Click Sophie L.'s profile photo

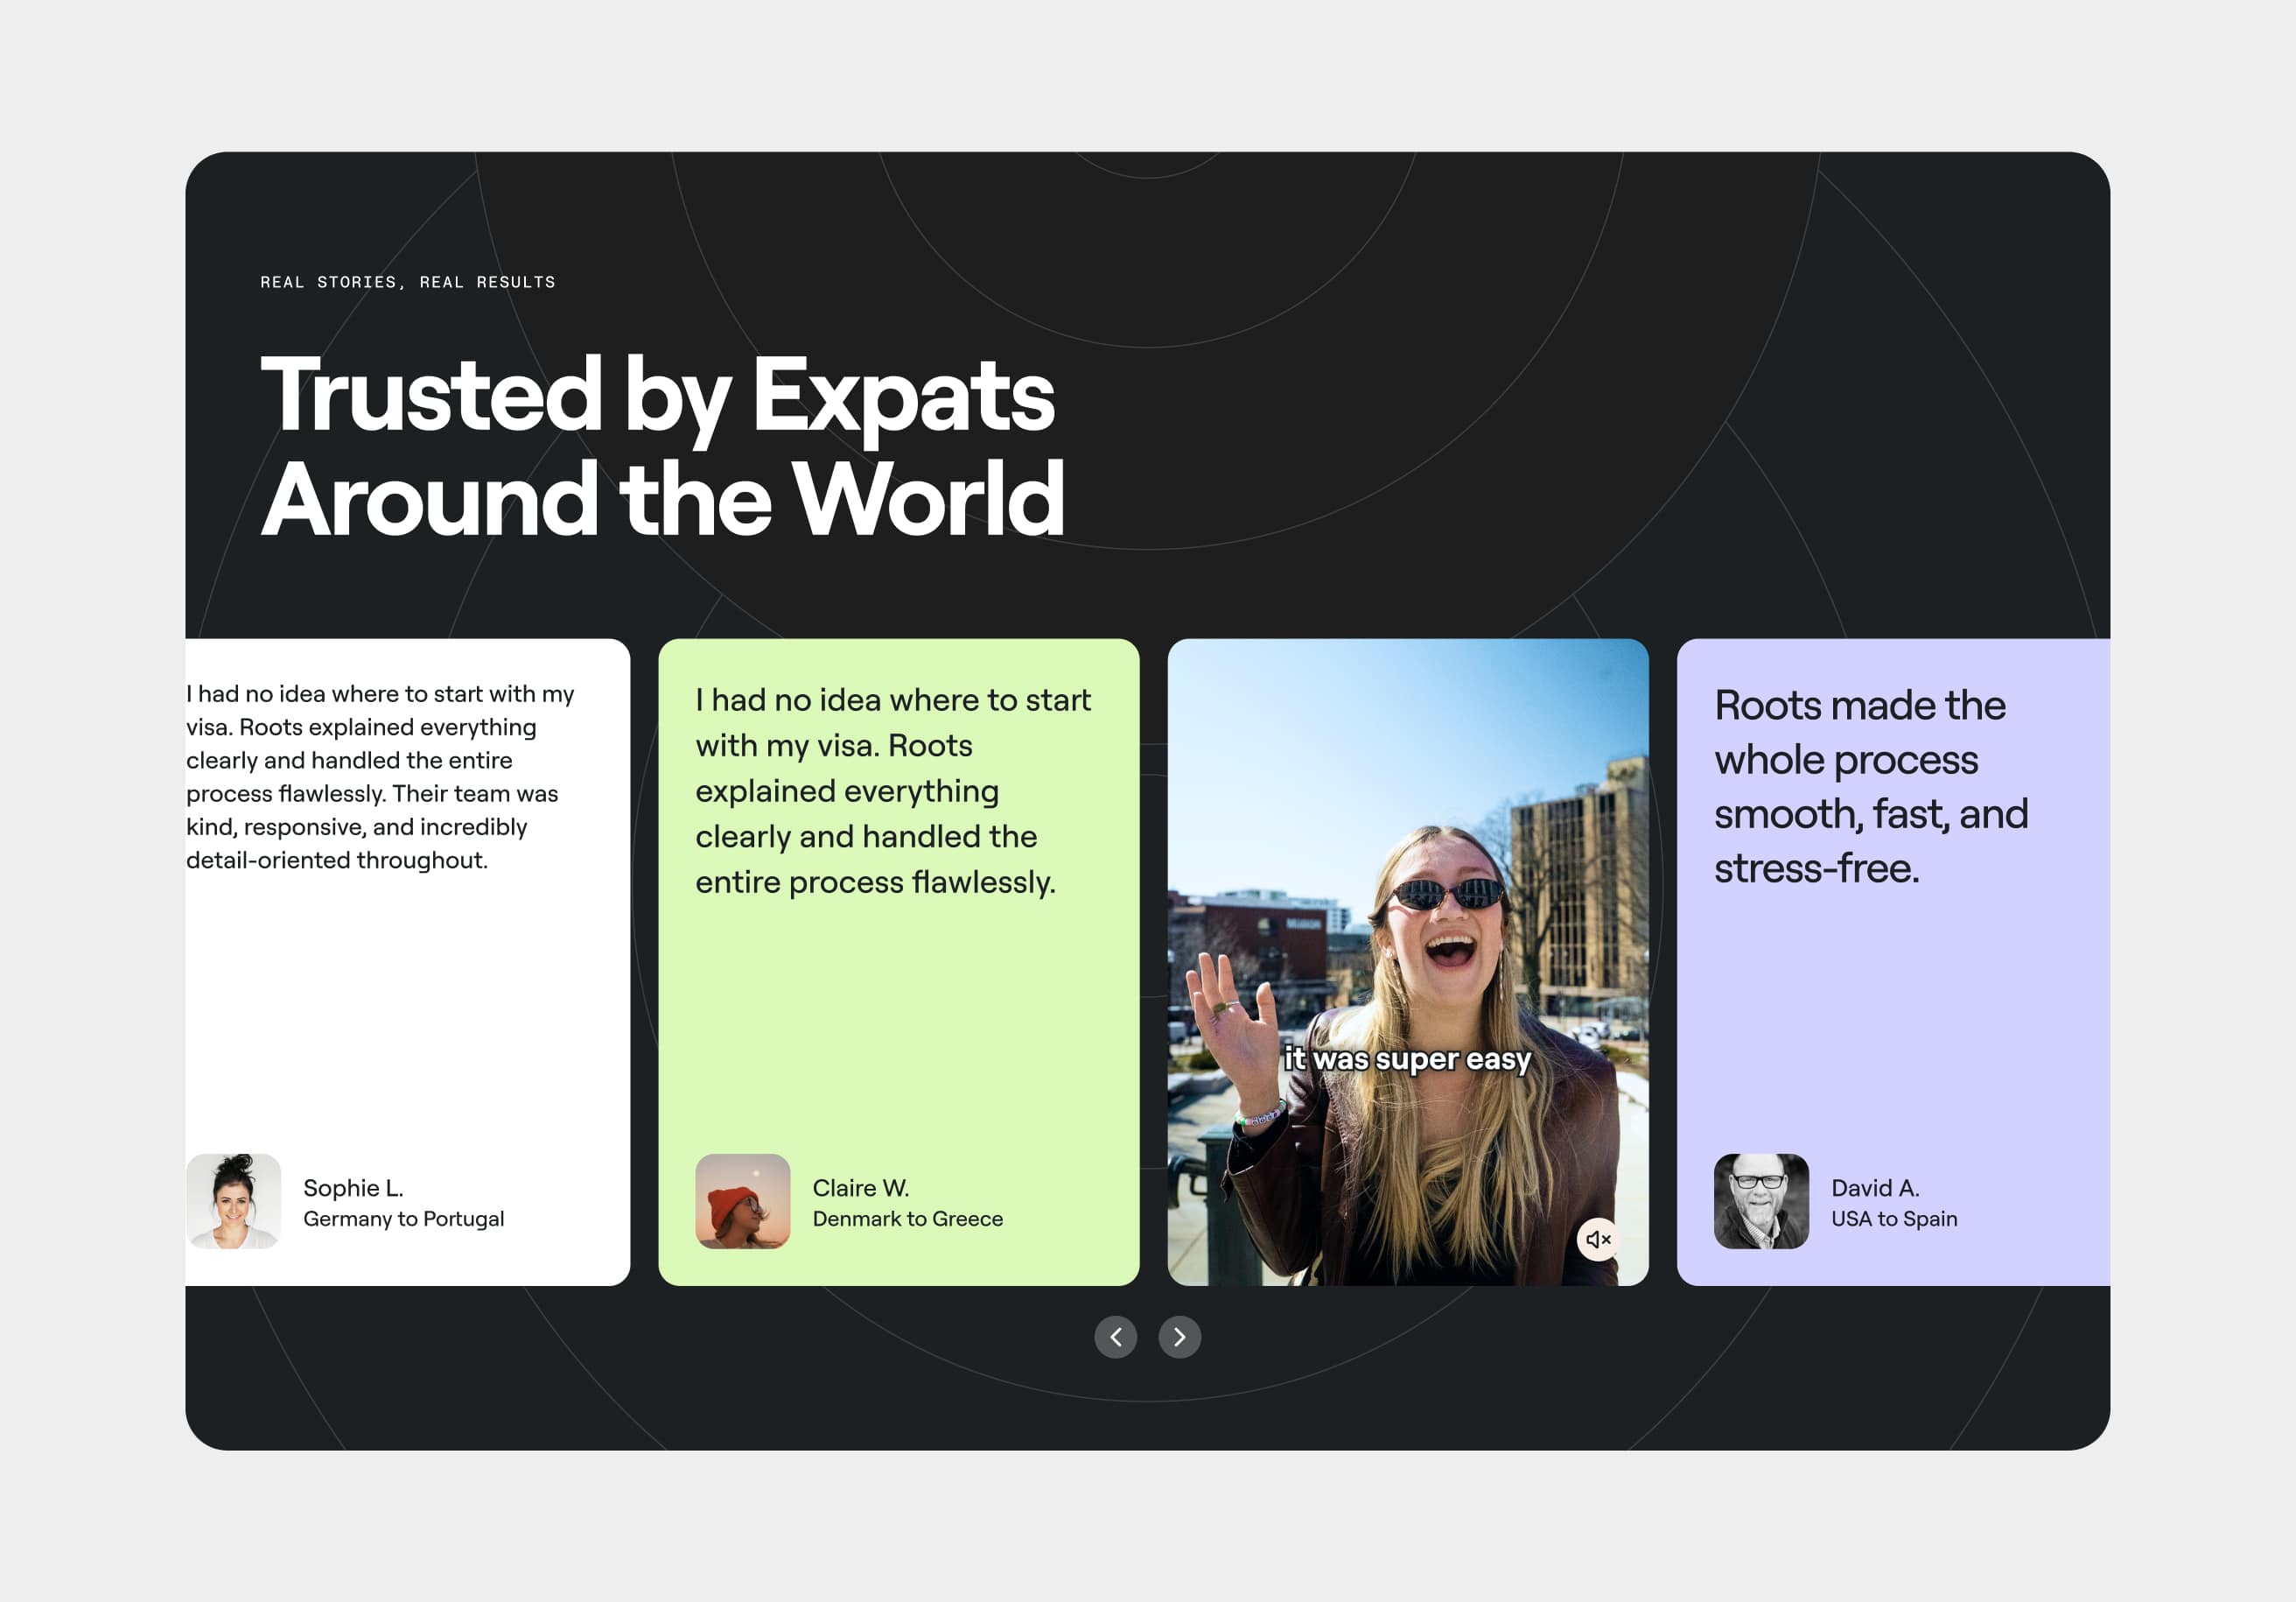[234, 1201]
